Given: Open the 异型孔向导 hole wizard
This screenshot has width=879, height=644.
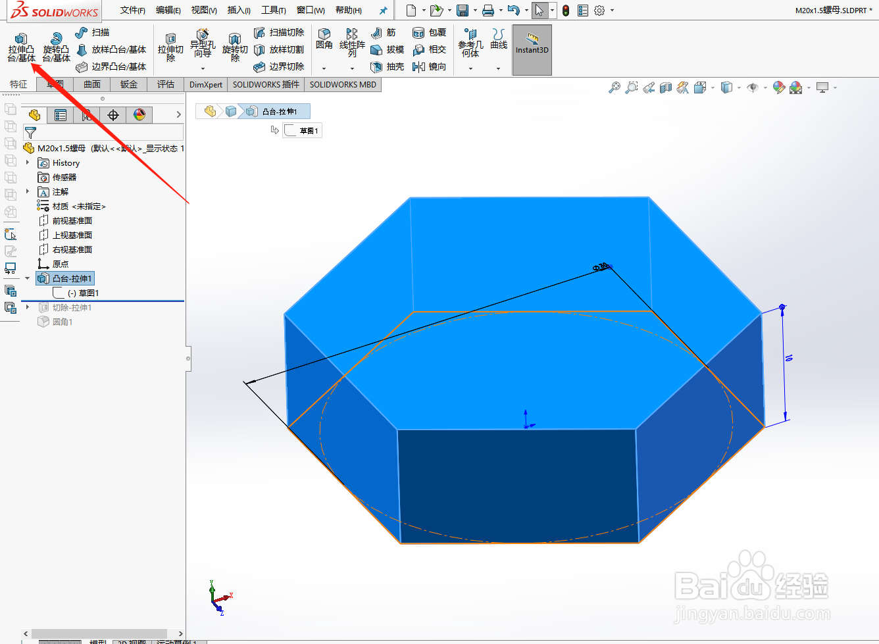Looking at the screenshot, I should click(203, 43).
